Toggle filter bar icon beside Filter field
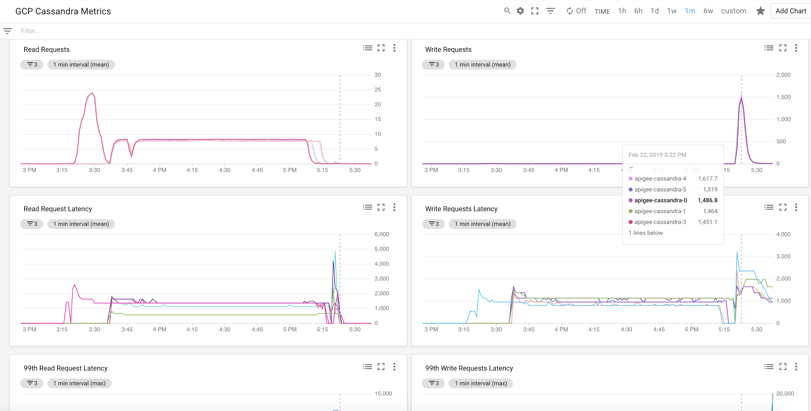Screen dimensions: 811x411 point(7,31)
